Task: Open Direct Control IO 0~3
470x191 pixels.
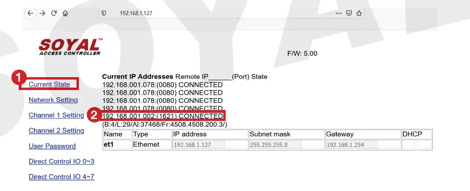Action: [x=61, y=161]
